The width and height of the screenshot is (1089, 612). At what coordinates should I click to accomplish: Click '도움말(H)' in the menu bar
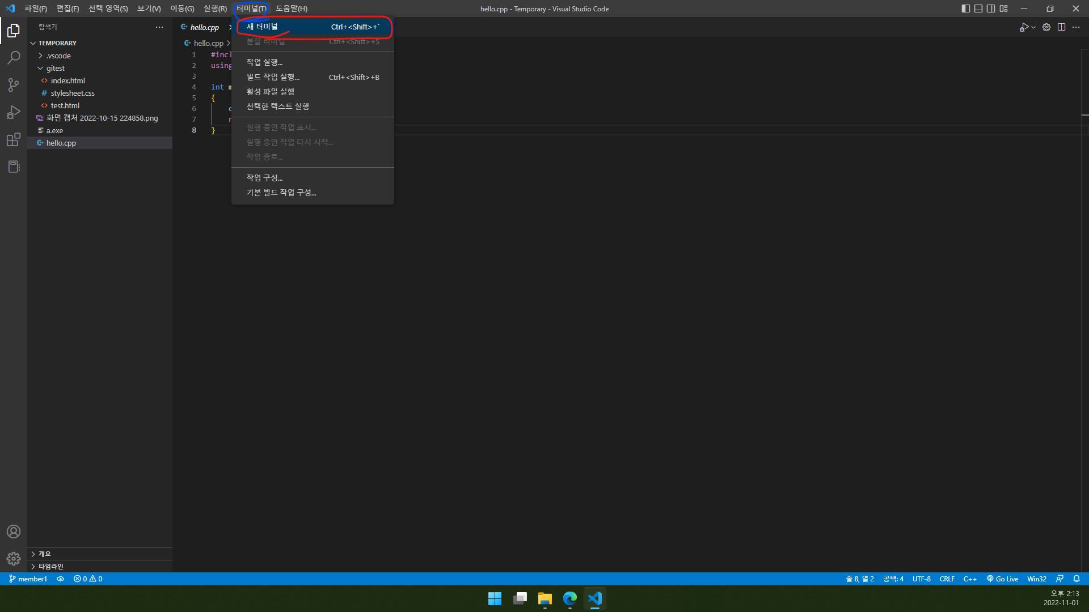[292, 7]
